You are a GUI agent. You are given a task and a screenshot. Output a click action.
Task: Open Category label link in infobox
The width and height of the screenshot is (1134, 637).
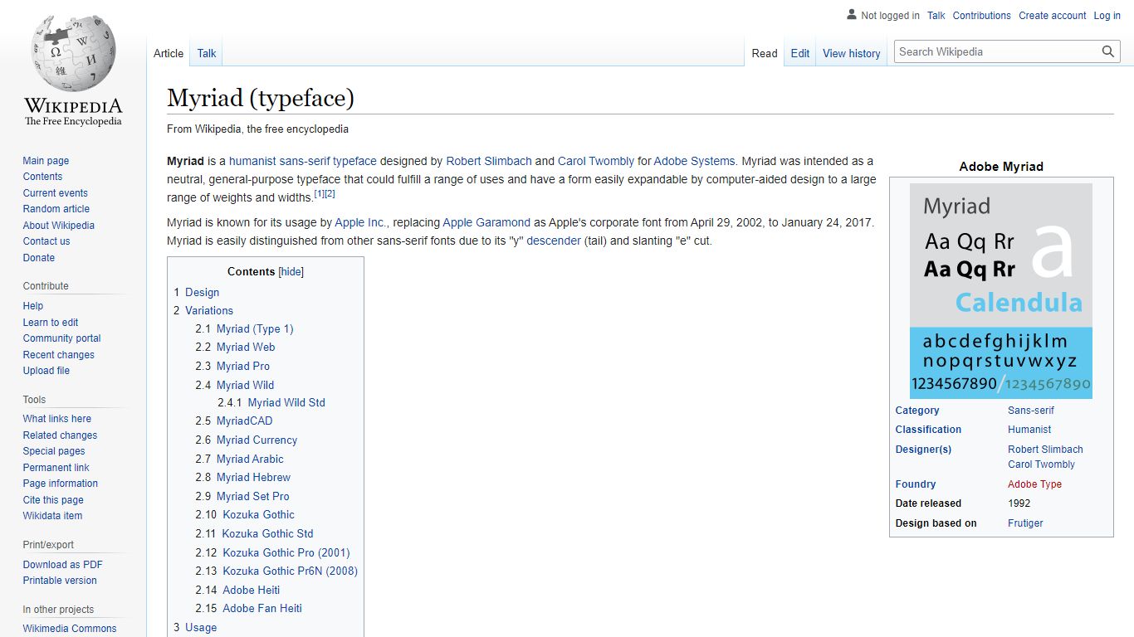[917, 411]
